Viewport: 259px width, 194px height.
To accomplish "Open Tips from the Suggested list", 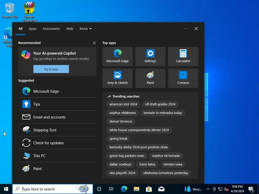I will tap(57, 104).
